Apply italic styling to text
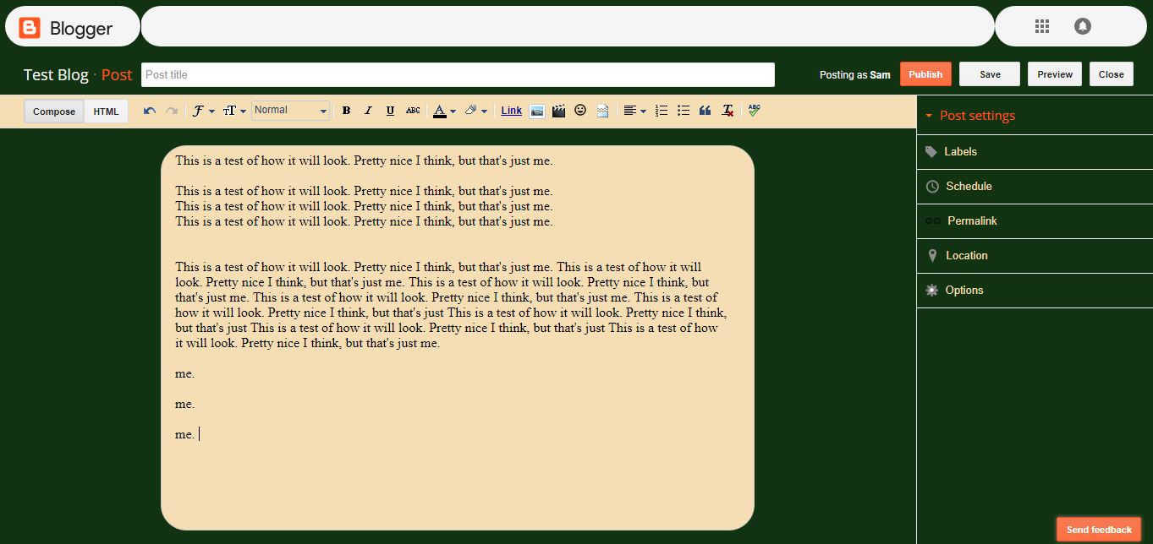Screen dimensions: 1153x544 368,111
